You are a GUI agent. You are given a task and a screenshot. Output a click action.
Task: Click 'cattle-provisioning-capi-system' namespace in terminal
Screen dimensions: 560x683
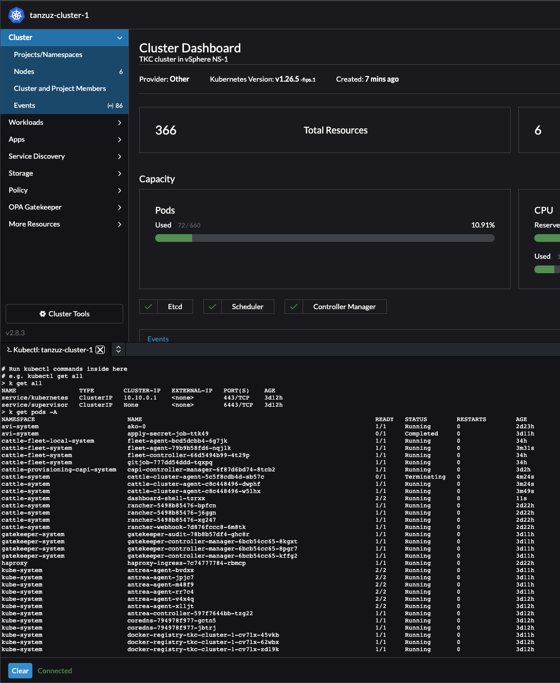(x=59, y=470)
